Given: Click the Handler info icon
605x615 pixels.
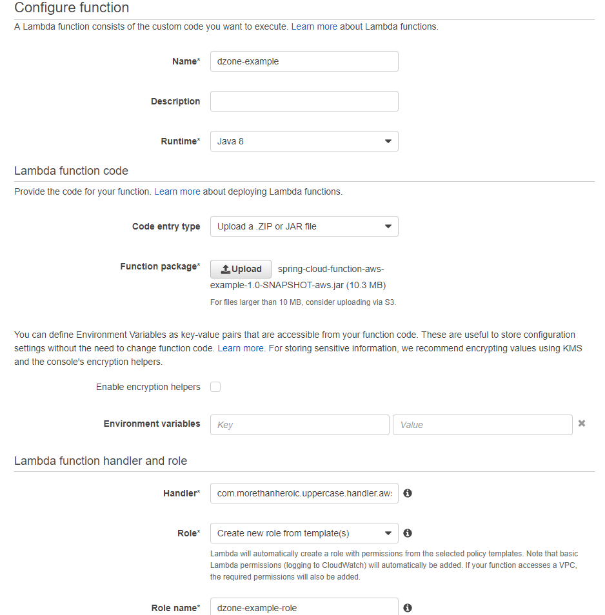Looking at the screenshot, I should [408, 493].
